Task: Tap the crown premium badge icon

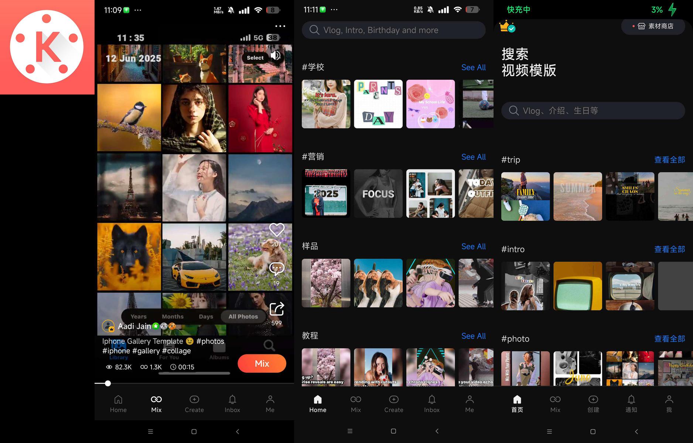Action: click(x=507, y=27)
